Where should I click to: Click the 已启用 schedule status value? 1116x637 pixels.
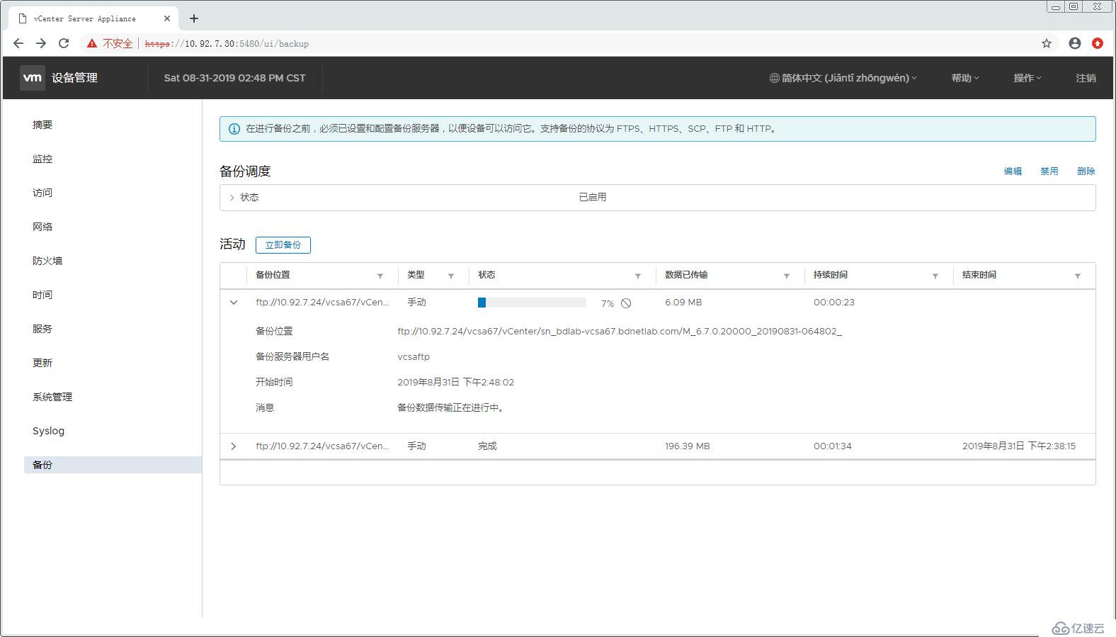593,198
